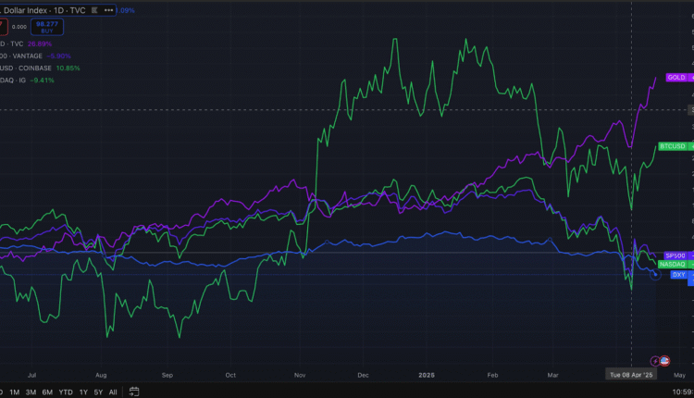The width and height of the screenshot is (694, 398).
Task: Click the economic event flag icon near the time axis
Action: pos(663,361)
